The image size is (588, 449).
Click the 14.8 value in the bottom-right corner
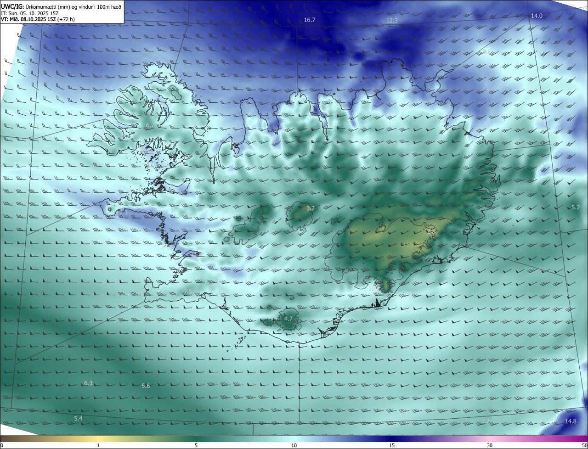point(571,421)
